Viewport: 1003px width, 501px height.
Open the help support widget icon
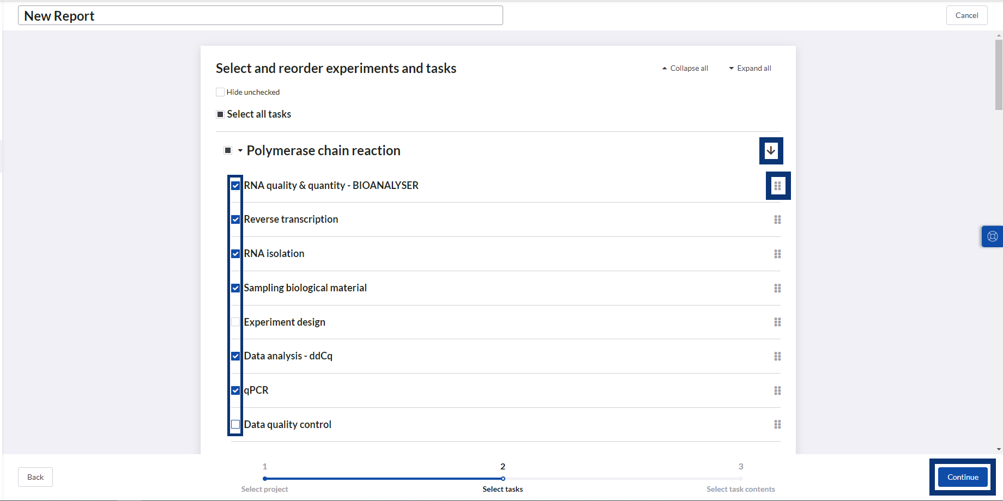pyautogui.click(x=992, y=236)
